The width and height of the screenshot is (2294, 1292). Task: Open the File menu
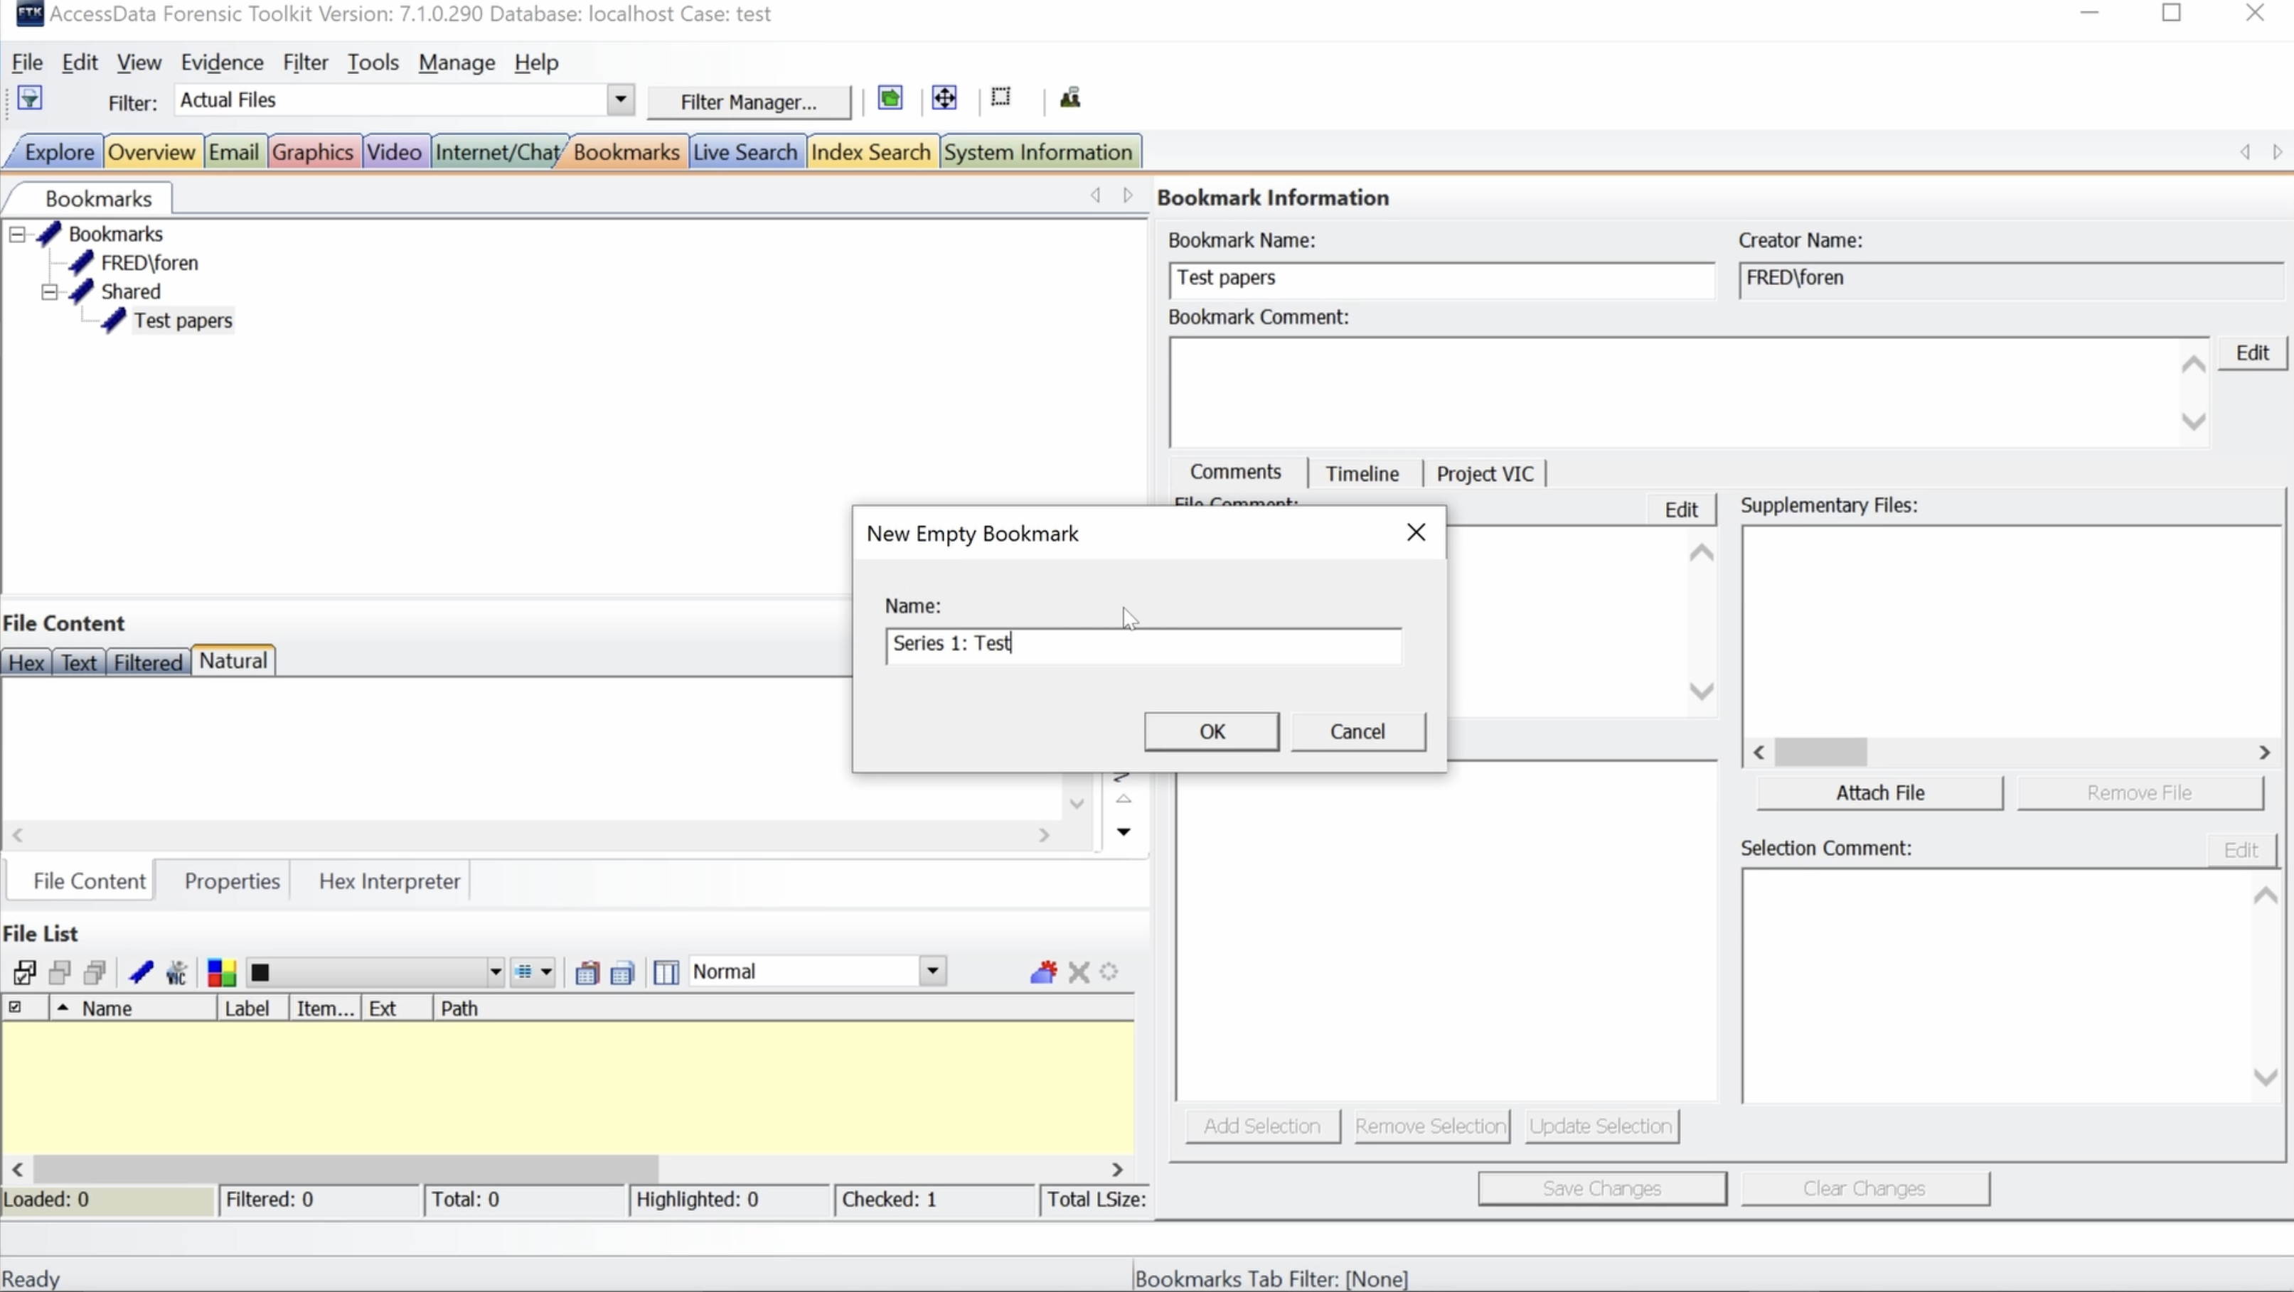27,63
